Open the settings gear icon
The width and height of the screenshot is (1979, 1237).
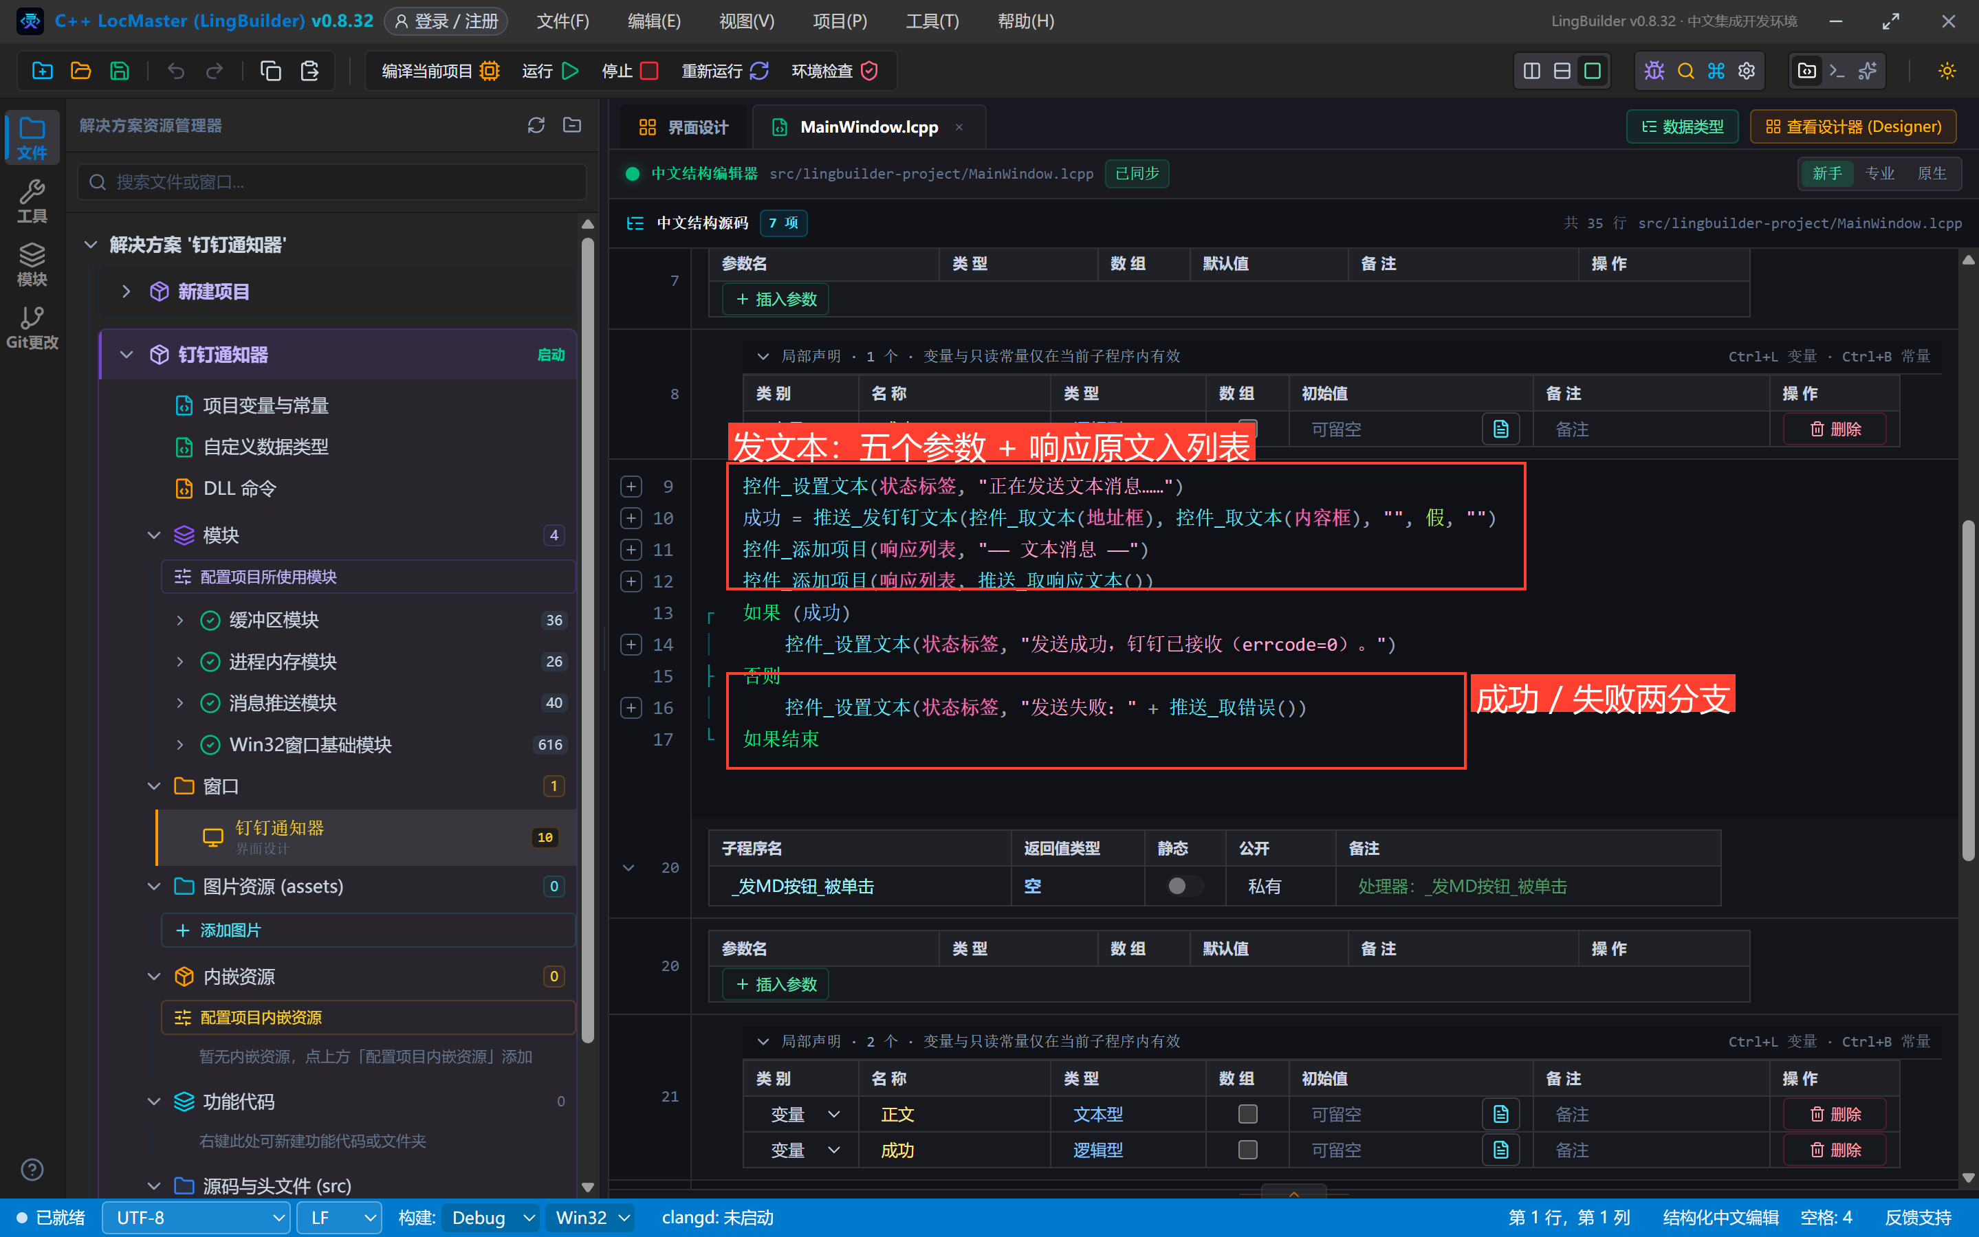pyautogui.click(x=1747, y=71)
